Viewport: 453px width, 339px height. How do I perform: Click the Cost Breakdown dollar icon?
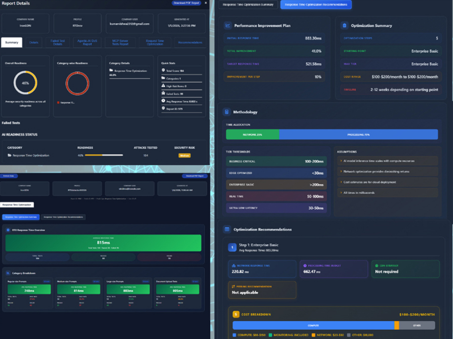tap(236, 314)
